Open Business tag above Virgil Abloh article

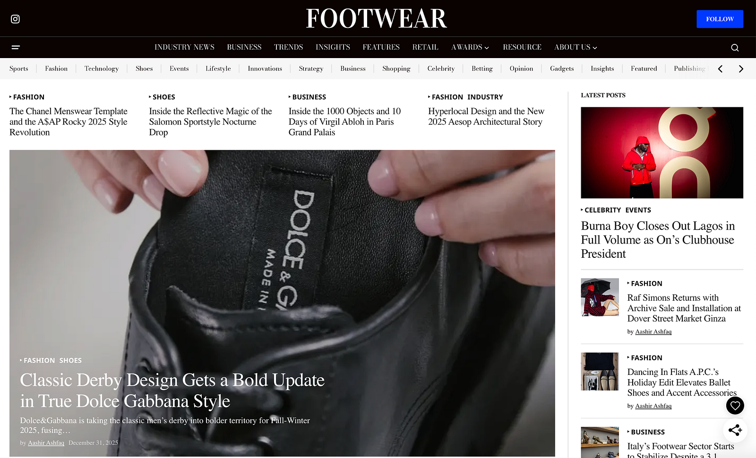tap(309, 97)
